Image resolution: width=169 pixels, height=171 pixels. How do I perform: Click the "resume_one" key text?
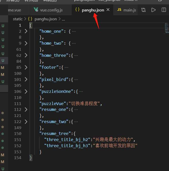tap(54, 110)
